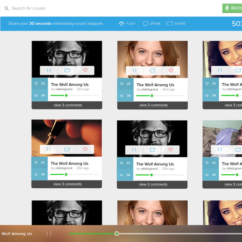Click likes count 25 on fountain pen card
Image resolution: width=242 pixels, height=242 pixels.
coord(40,163)
